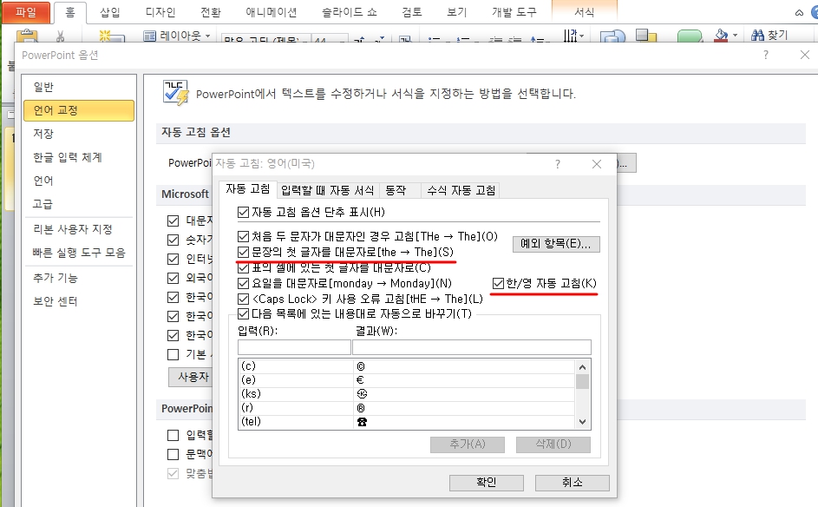818x507 pixels.
Task: Select the (e) euro row in the list
Action: 407,380
